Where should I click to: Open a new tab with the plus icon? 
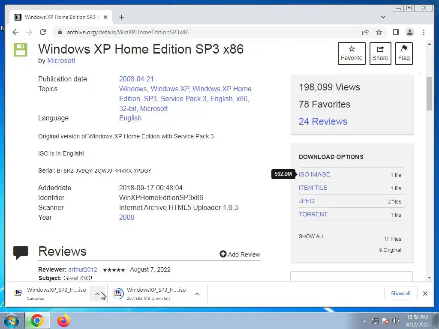(x=121, y=17)
